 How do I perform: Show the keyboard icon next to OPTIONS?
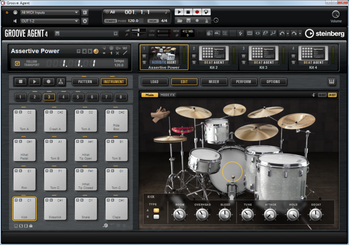[x=332, y=82]
